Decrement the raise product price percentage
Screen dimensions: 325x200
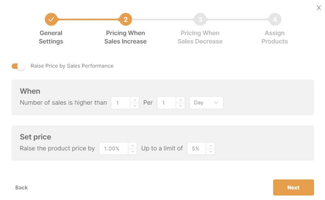click(132, 151)
